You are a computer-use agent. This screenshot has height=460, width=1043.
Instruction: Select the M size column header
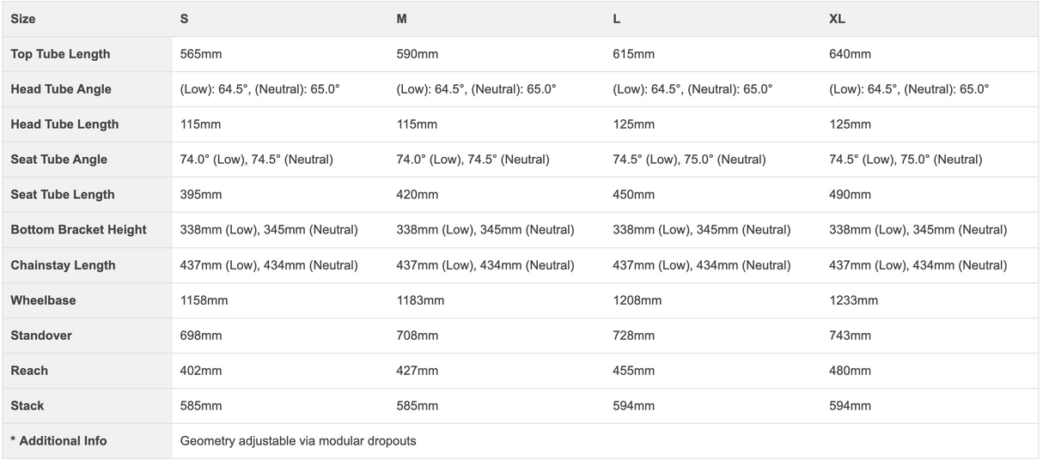tap(401, 19)
